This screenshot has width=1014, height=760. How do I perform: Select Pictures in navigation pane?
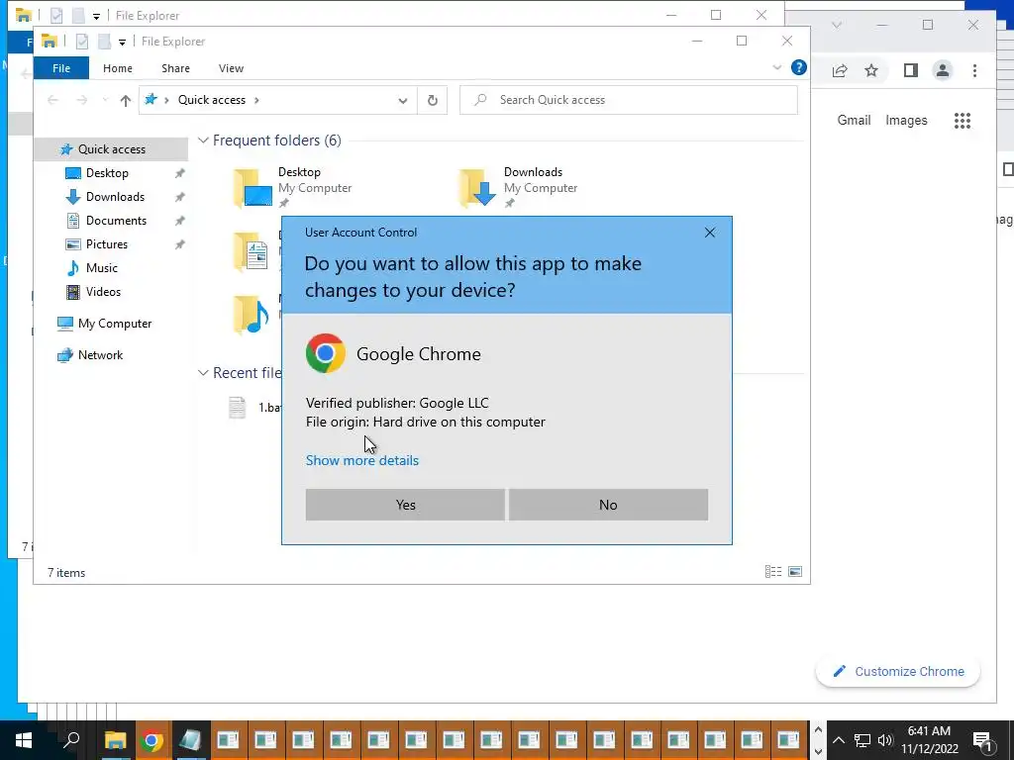(x=107, y=244)
